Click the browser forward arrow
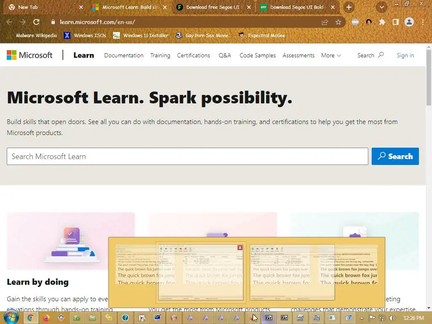The width and height of the screenshot is (432, 324). click(x=23, y=22)
